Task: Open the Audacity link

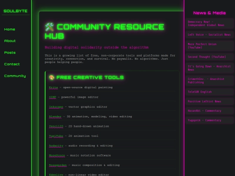Action: [x=56, y=146]
